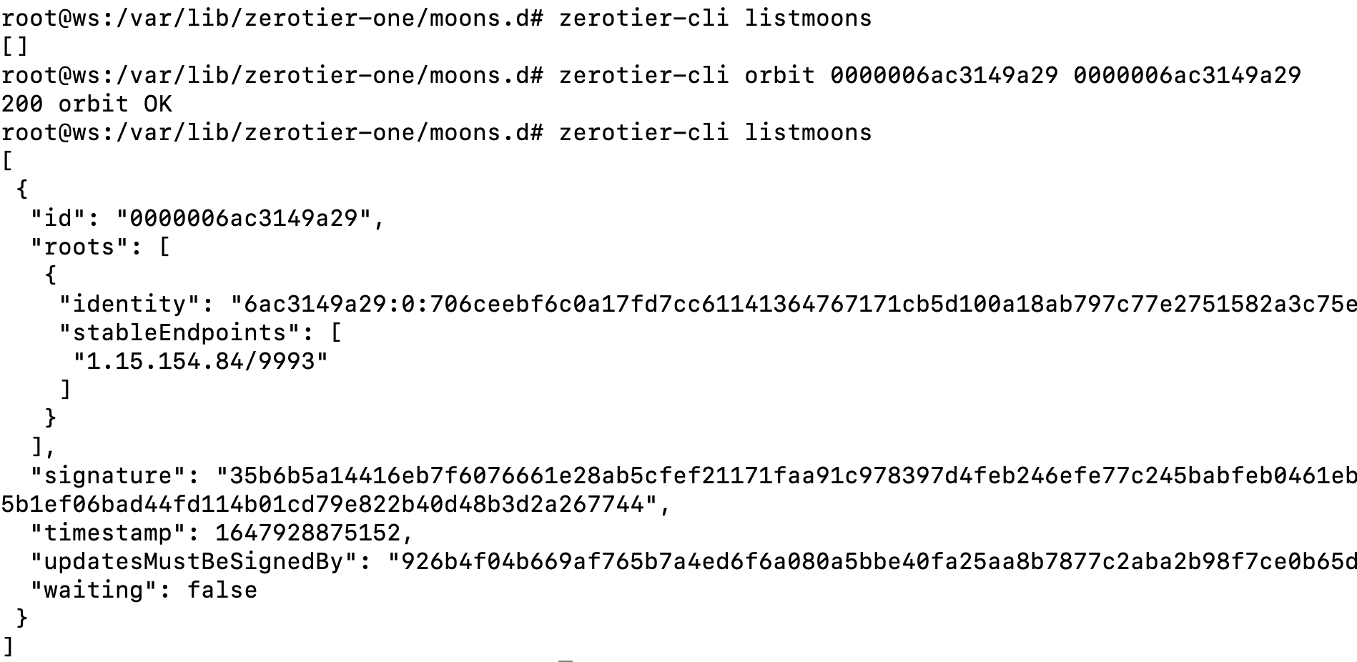
Task: Click the "0000006ac3149a29" id value
Action: [x=244, y=218]
